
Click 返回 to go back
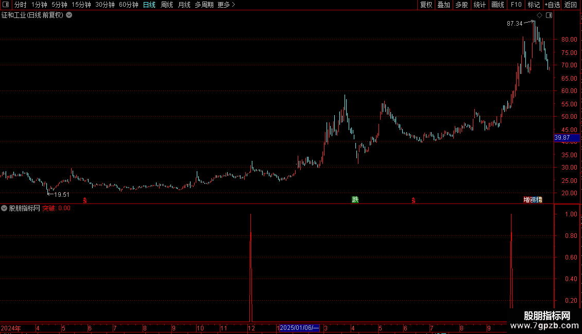tap(571, 5)
